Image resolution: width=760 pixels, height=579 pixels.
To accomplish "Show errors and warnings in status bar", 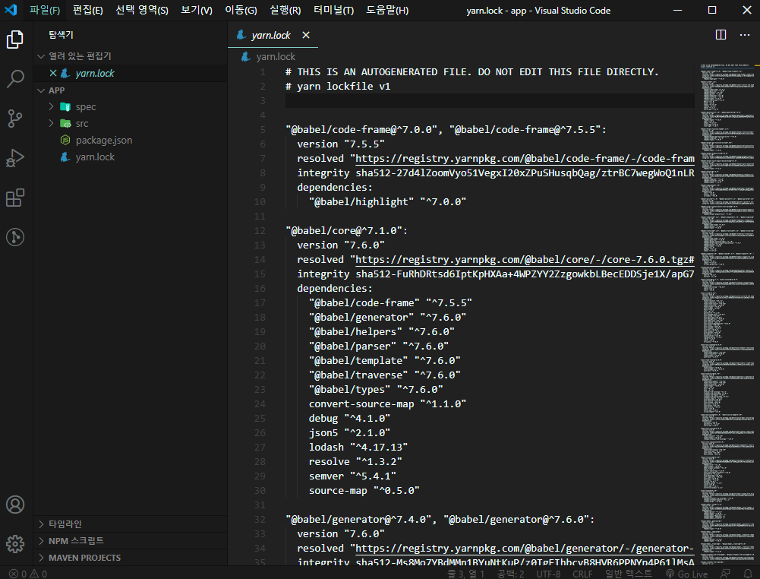I will tap(28, 574).
